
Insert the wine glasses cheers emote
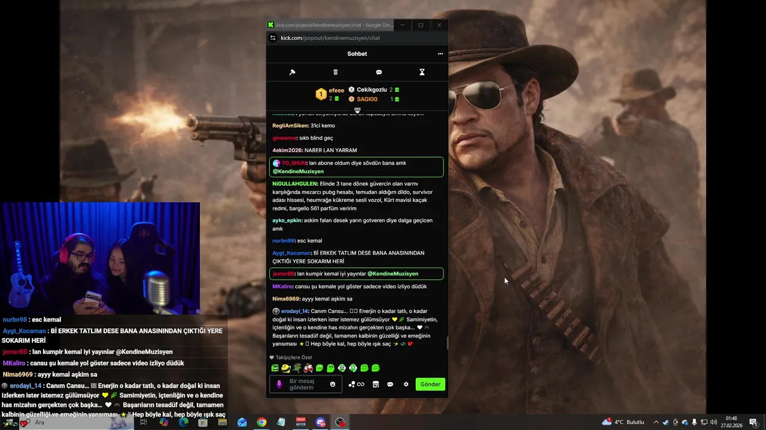pyautogui.click(x=308, y=368)
